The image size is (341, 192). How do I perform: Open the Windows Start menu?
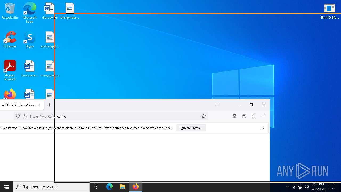(x=6, y=187)
